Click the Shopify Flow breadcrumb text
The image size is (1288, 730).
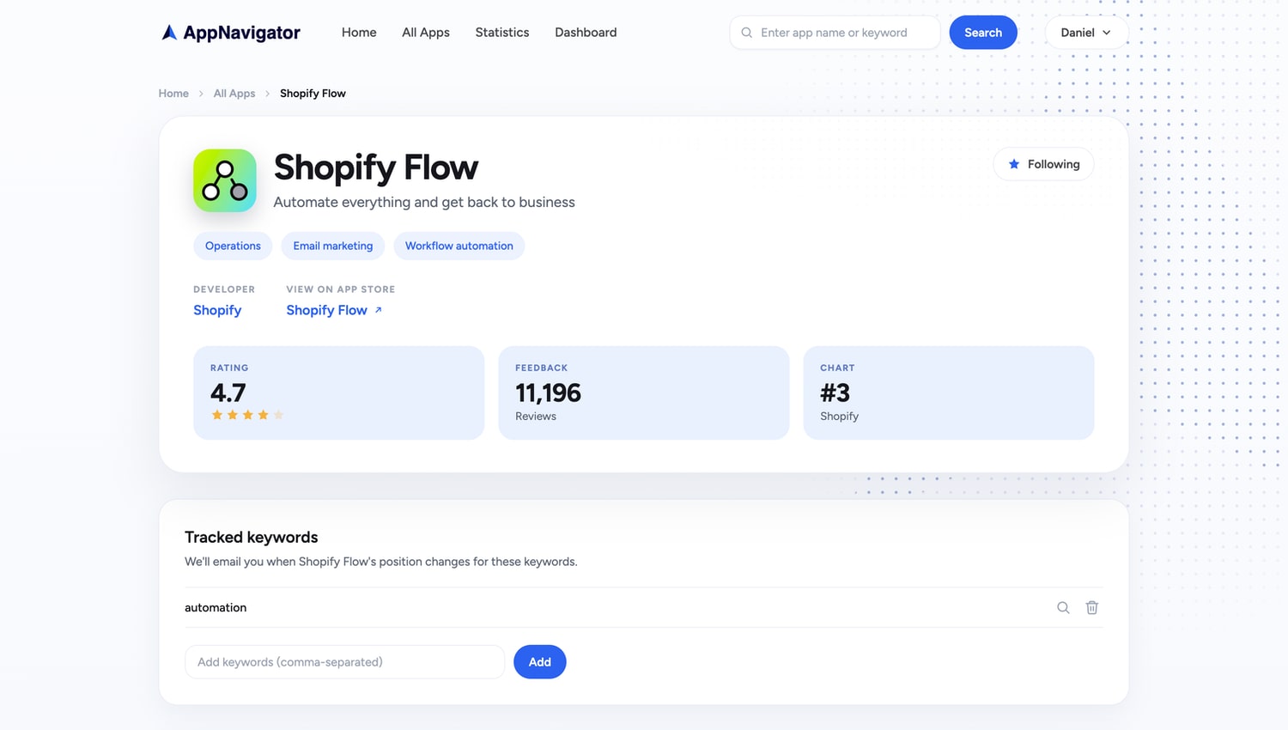[x=313, y=94]
